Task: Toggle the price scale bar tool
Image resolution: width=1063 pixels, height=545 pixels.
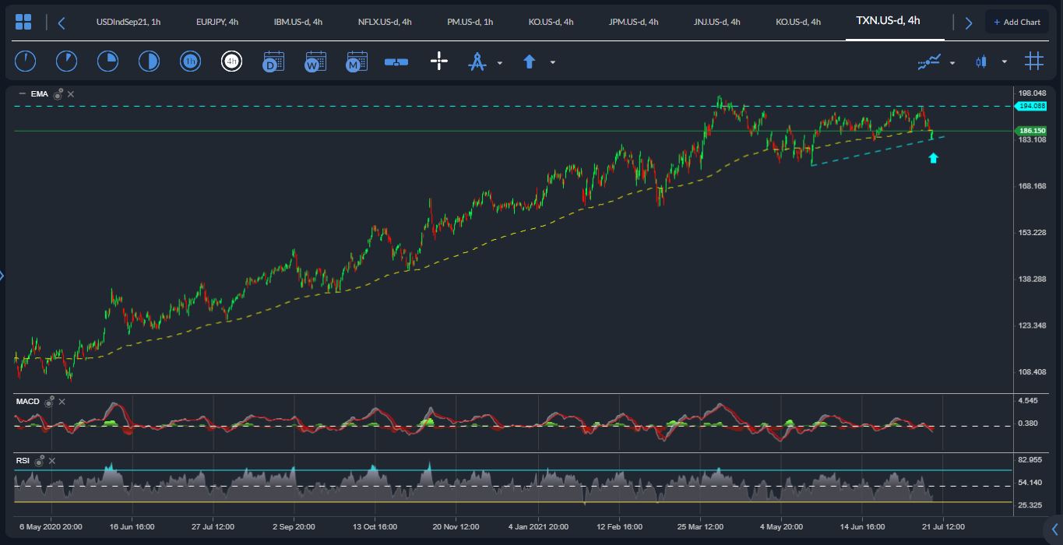Action: 396,62
